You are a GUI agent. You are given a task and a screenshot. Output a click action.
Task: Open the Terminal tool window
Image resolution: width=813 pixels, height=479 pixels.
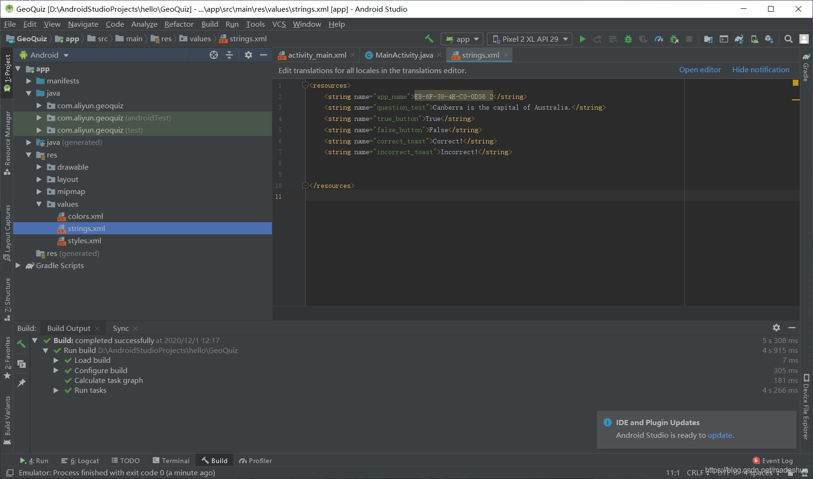tap(171, 461)
